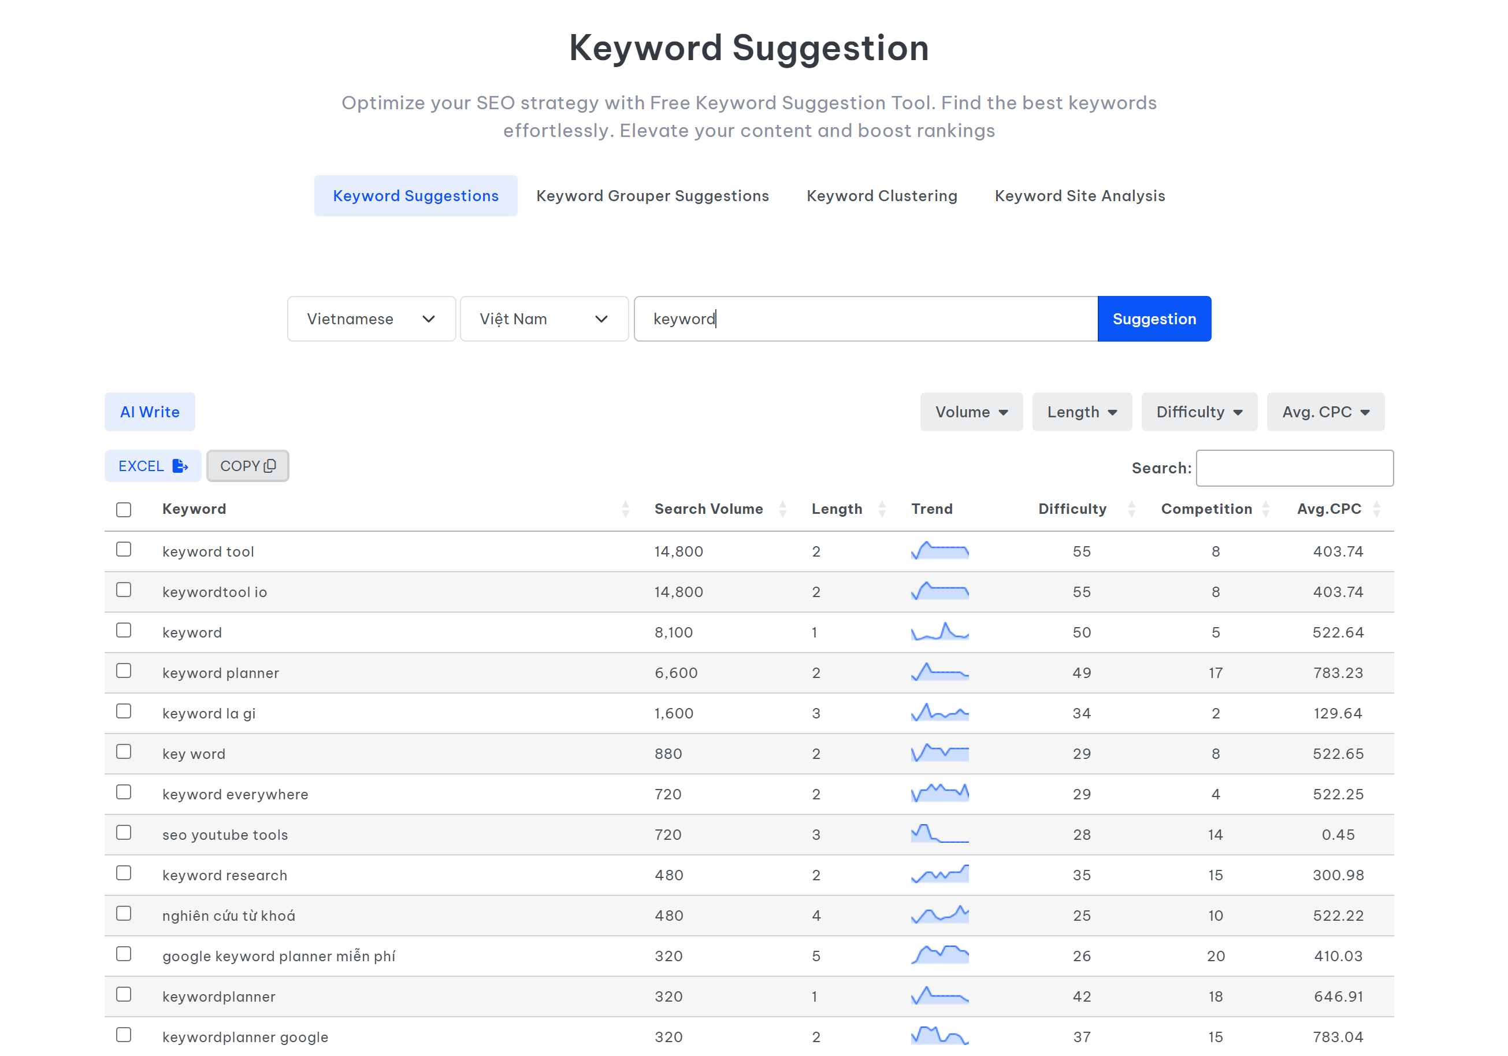
Task: Sort by Avg.CPC column arrows
Action: [1377, 509]
